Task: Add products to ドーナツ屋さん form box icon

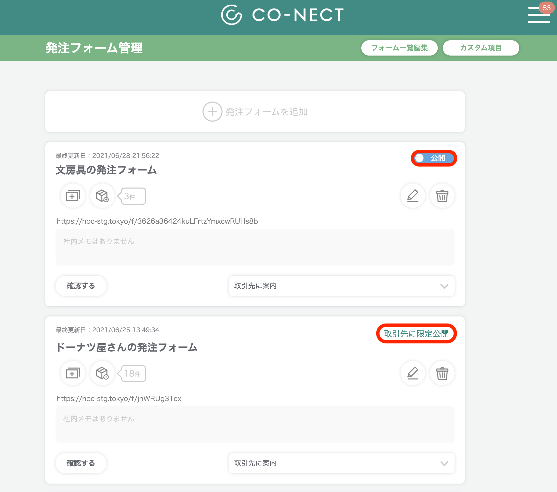Action: (x=102, y=373)
